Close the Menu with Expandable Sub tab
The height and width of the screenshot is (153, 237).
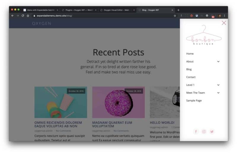(x=57, y=10)
